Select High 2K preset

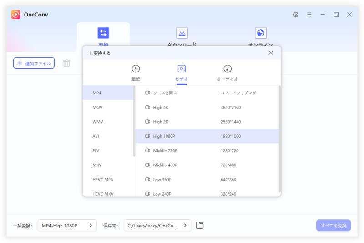point(207,122)
